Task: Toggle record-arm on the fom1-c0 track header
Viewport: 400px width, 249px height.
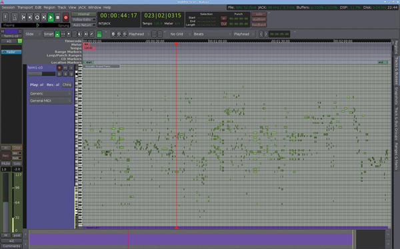Action: [x=59, y=68]
